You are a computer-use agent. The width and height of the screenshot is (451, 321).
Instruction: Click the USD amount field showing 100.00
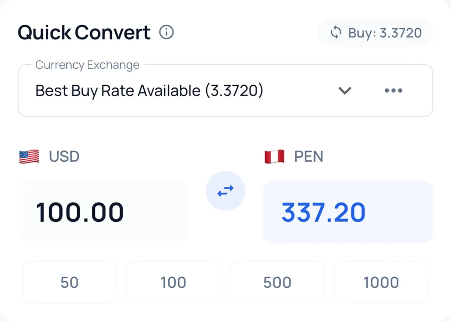pos(103,212)
